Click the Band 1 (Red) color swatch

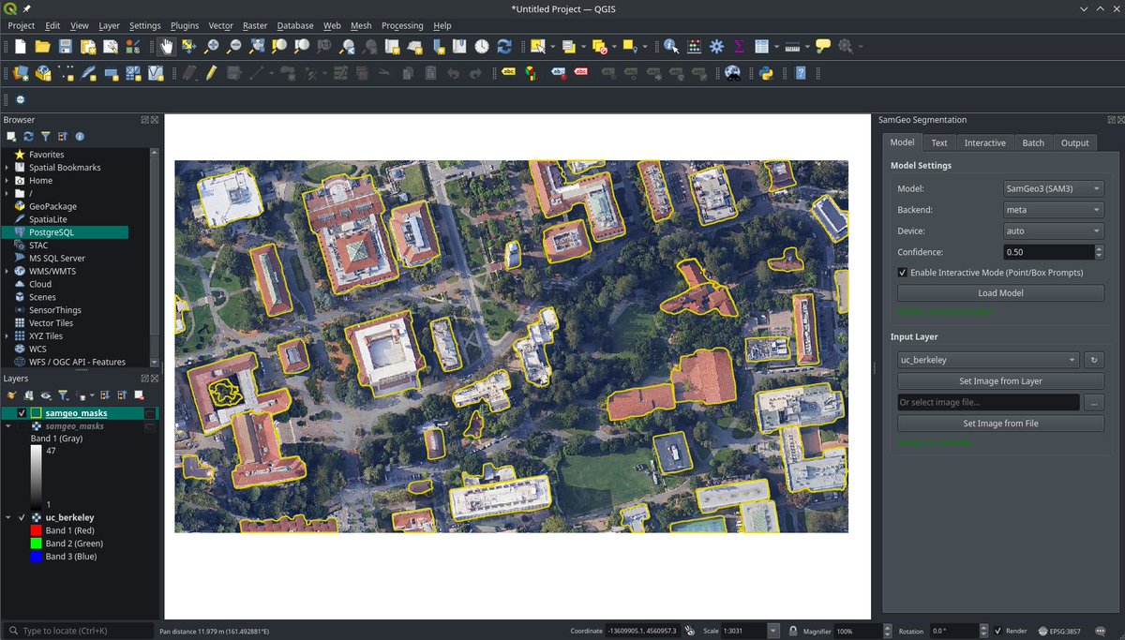36,530
